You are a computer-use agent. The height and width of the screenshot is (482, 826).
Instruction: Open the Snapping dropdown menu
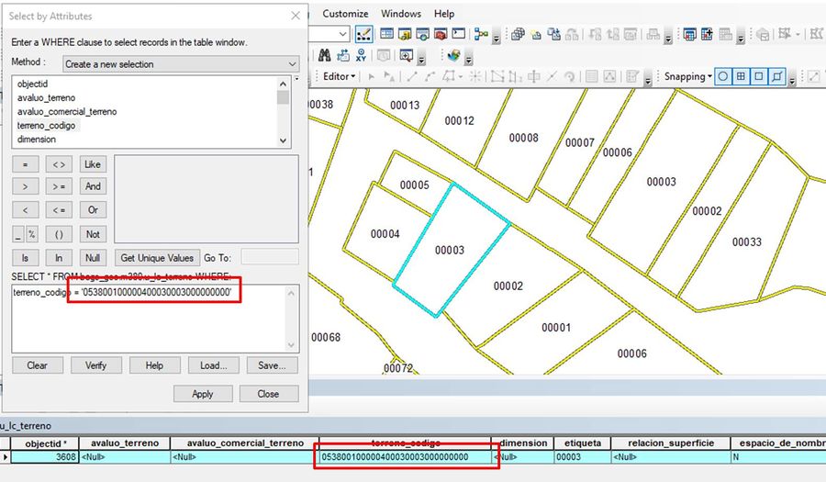pos(688,76)
